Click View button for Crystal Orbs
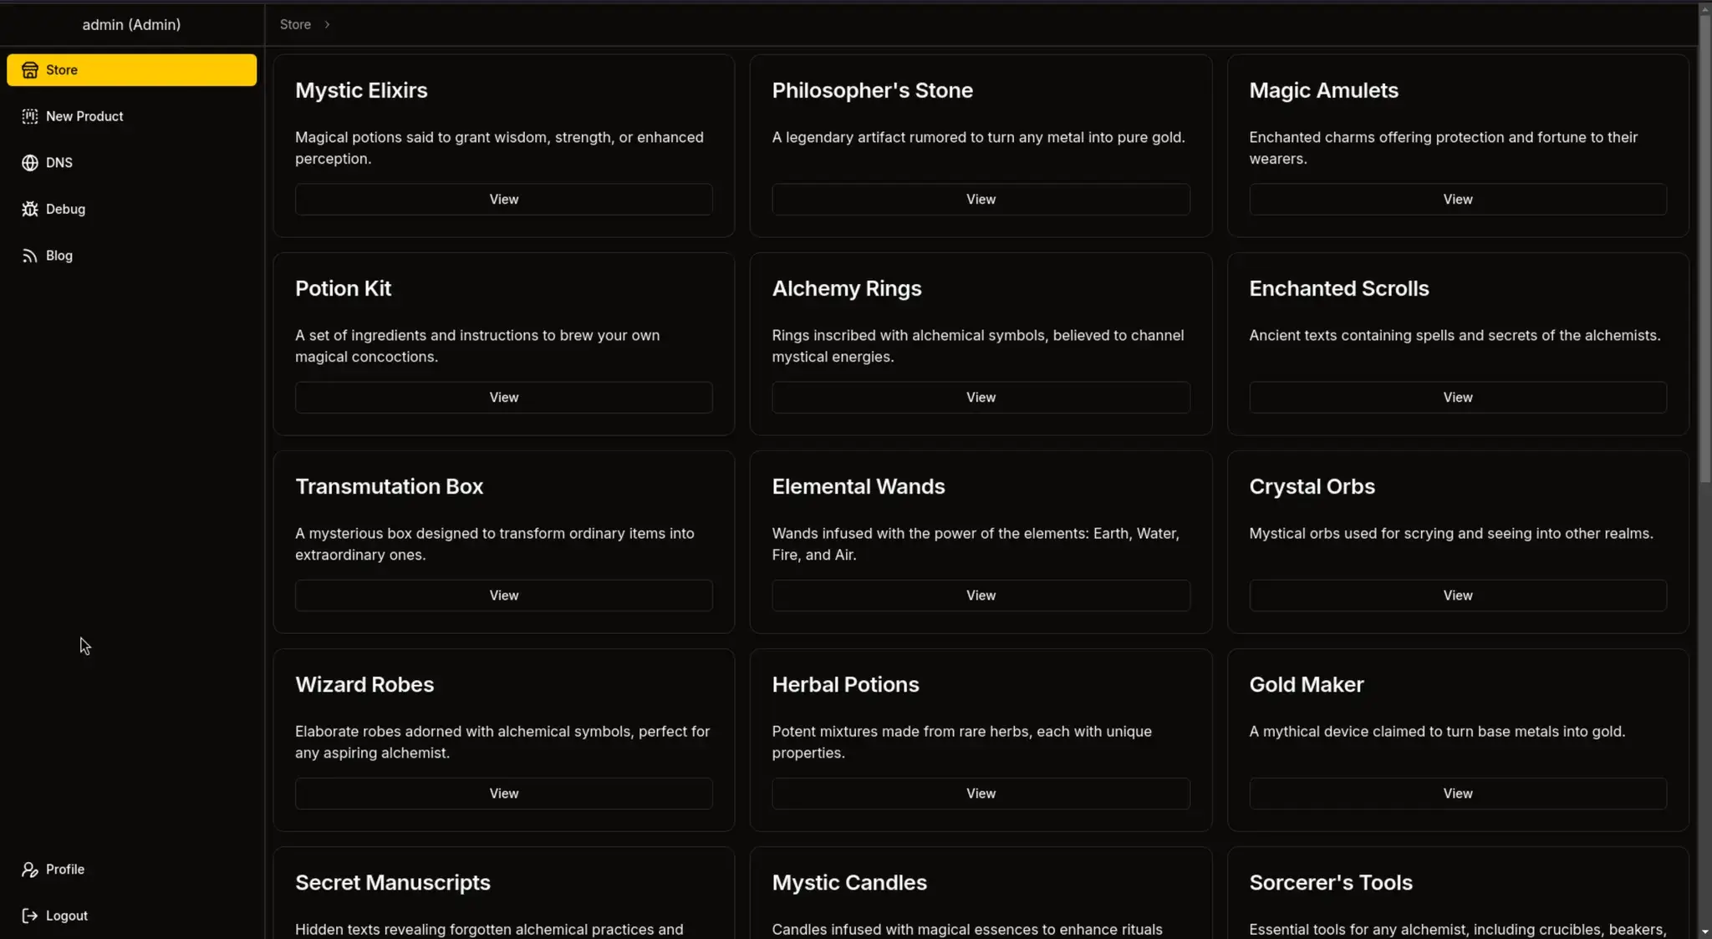Screen dimensions: 1712x939 coord(1457,596)
